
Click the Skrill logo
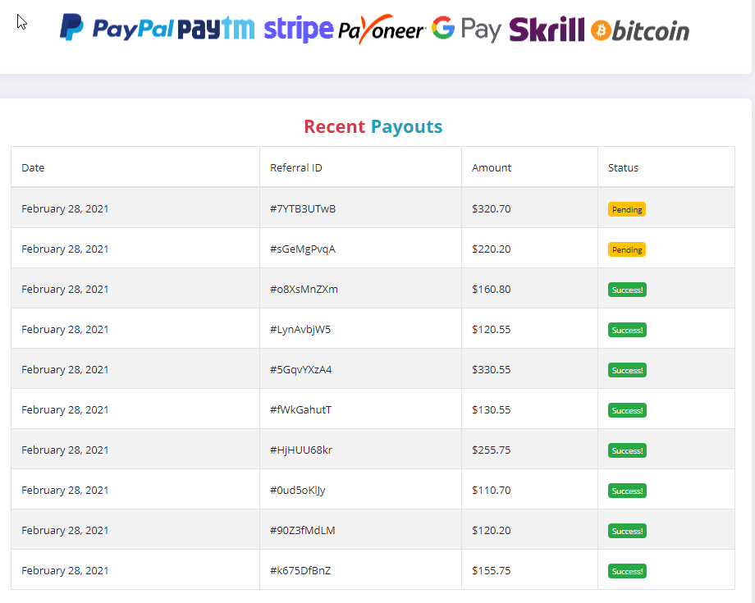point(547,30)
